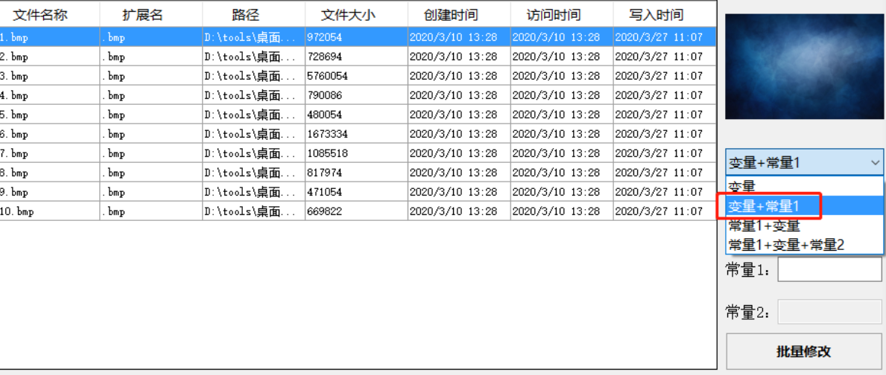Image resolution: width=886 pixels, height=375 pixels.
Task: Select 变量 option in dropdown list
Action: pyautogui.click(x=805, y=187)
